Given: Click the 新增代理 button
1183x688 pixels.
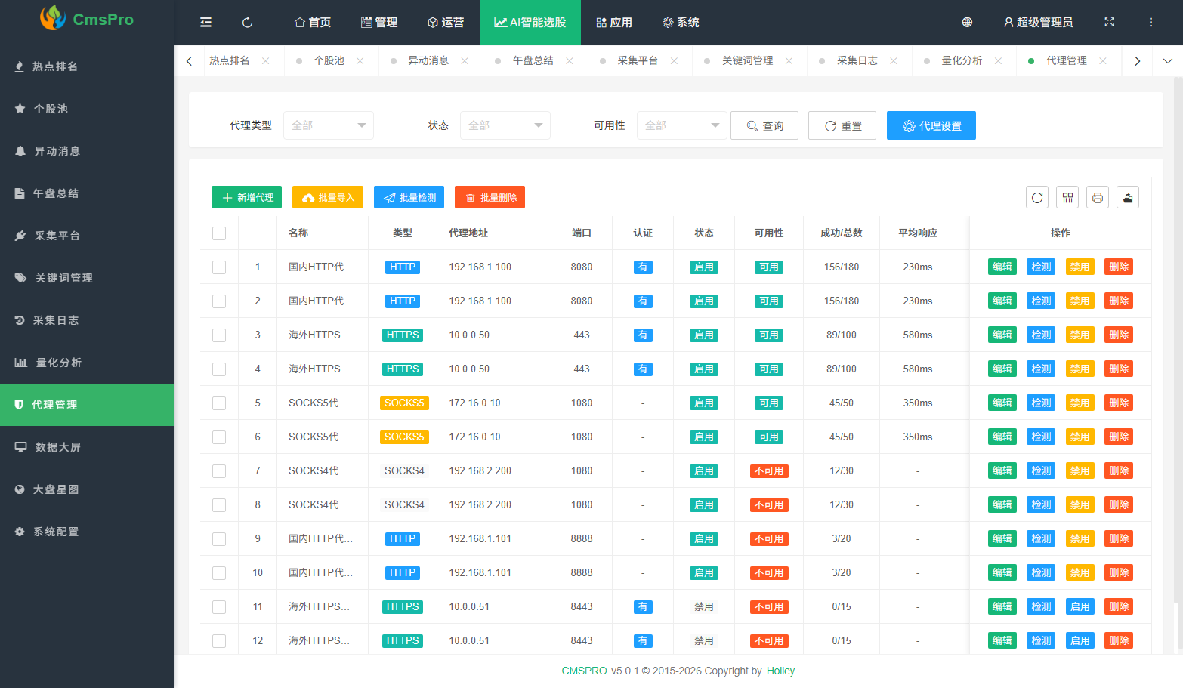Looking at the screenshot, I should tap(246, 197).
